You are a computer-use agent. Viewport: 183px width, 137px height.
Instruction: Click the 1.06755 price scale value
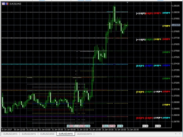click(x=176, y=122)
